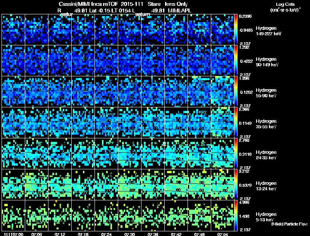310x236 pixels.
Task: Click the 2015-111 date in the title
Action: point(132,4)
